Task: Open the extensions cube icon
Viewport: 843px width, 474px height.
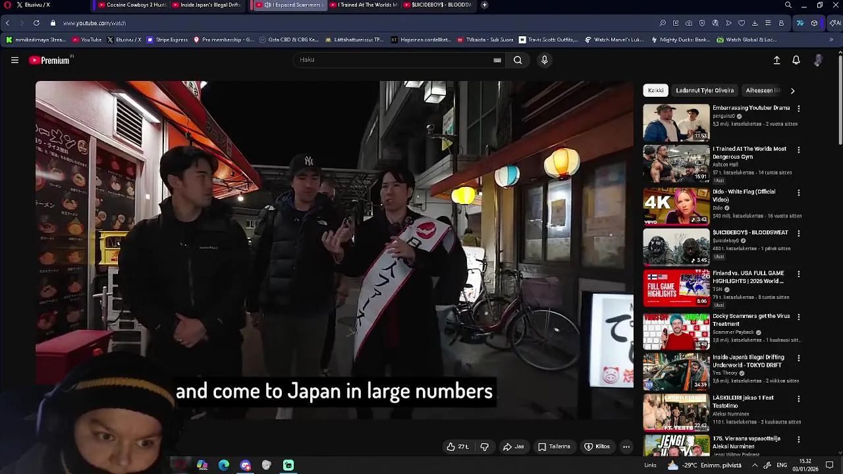Action: (x=814, y=23)
